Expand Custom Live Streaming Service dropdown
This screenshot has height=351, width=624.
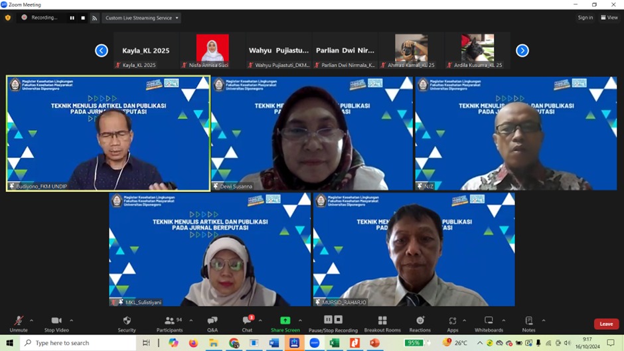141,18
